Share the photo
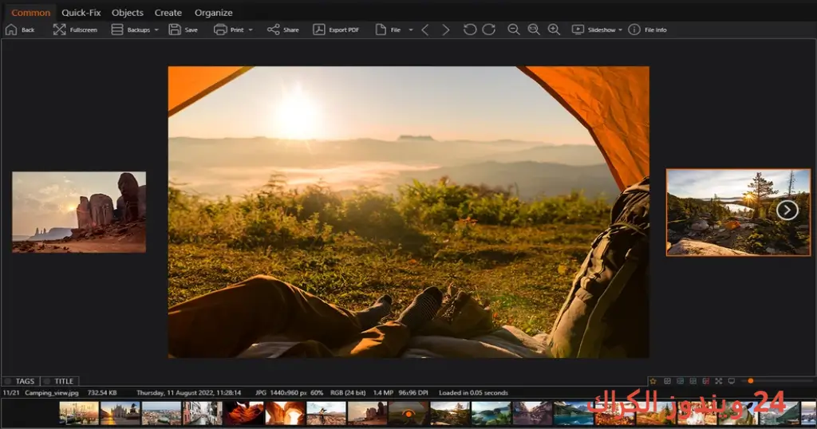Screen dimensions: 817x429 283,30
